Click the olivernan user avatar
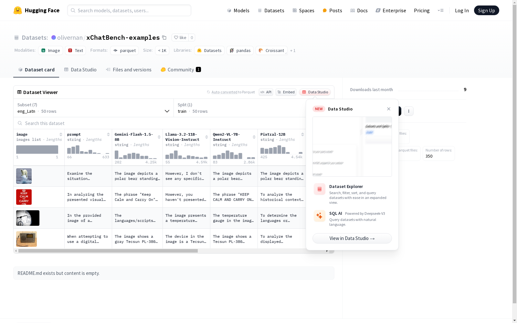Image resolution: width=517 pixels, height=323 pixels. (54, 37)
